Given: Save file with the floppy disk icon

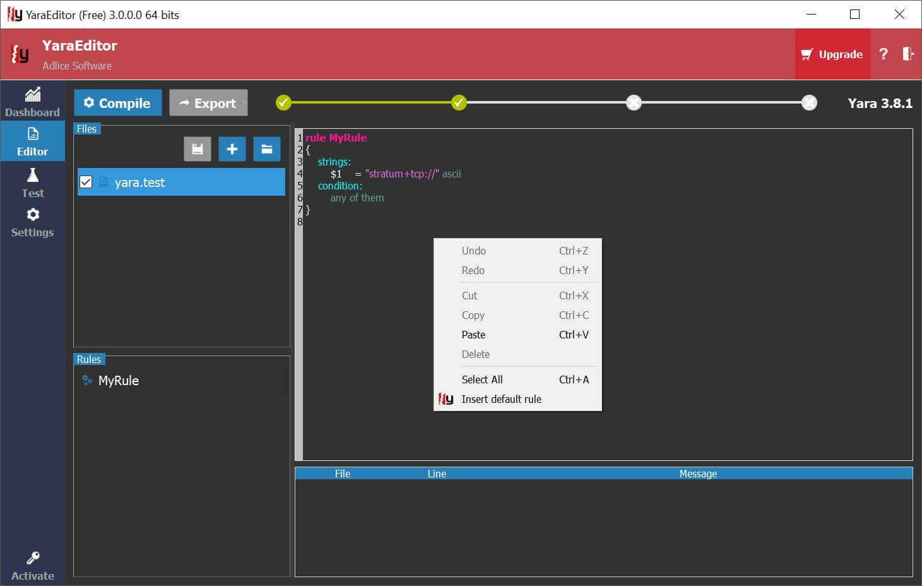Looking at the screenshot, I should [x=198, y=149].
